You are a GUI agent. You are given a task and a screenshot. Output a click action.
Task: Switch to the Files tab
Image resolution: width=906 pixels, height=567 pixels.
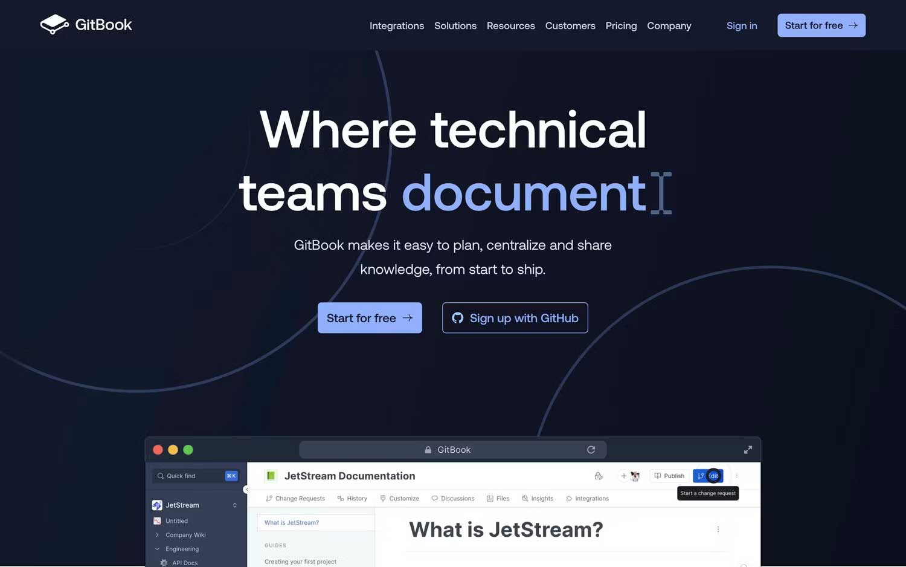[x=498, y=499]
